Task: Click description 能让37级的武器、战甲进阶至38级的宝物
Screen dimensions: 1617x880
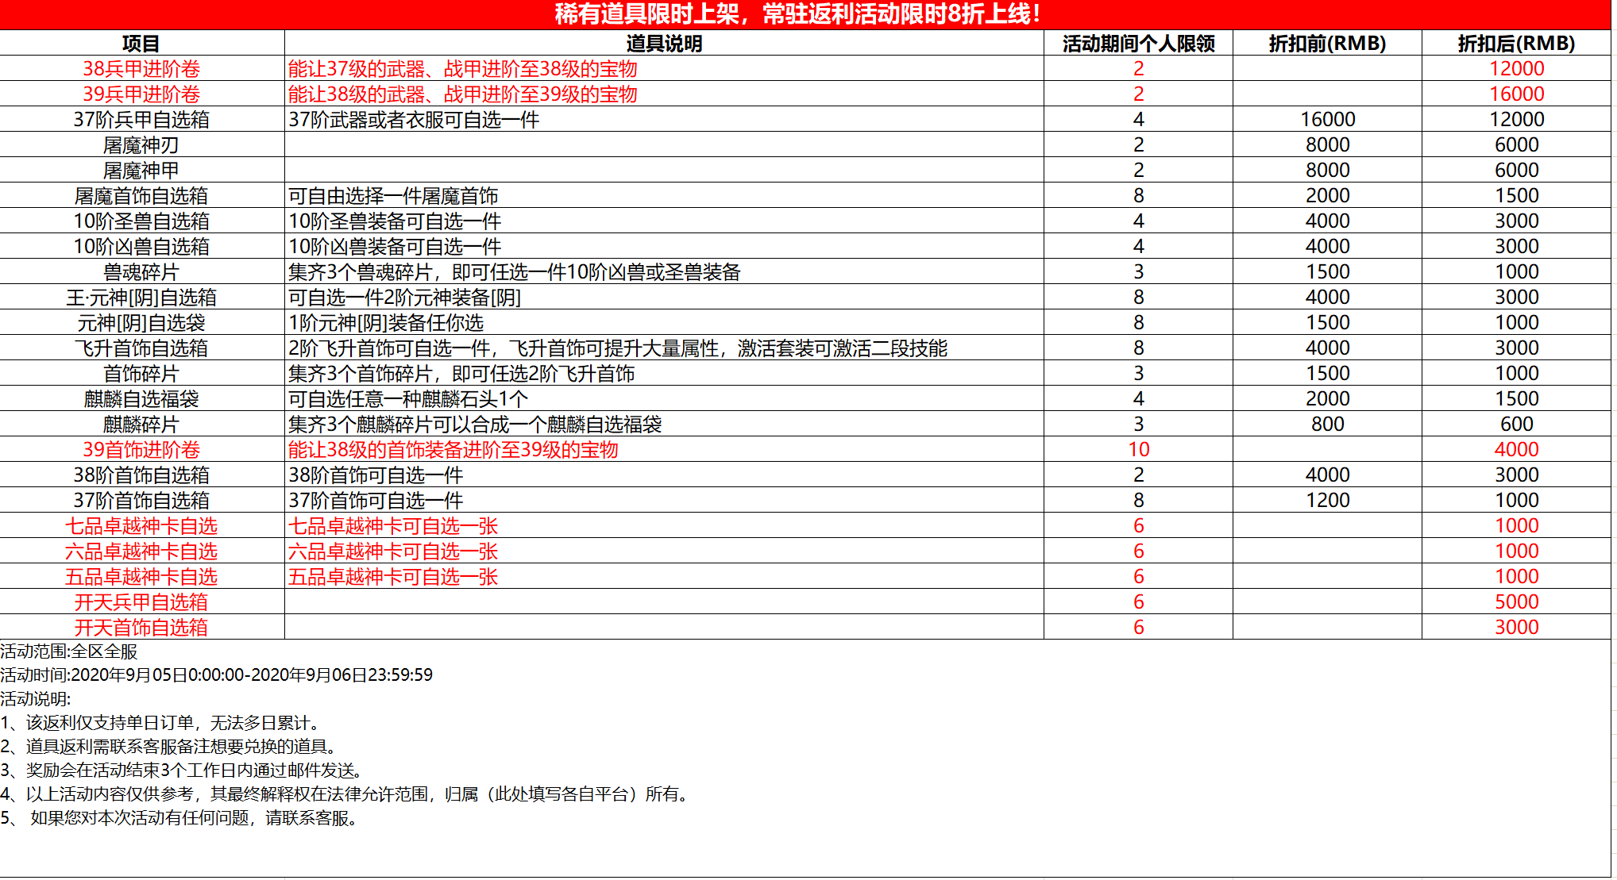Action: click(x=463, y=68)
